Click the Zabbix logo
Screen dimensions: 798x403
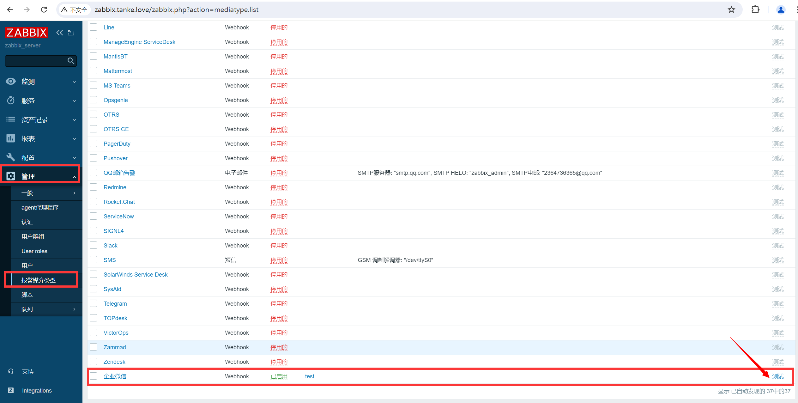(x=27, y=33)
